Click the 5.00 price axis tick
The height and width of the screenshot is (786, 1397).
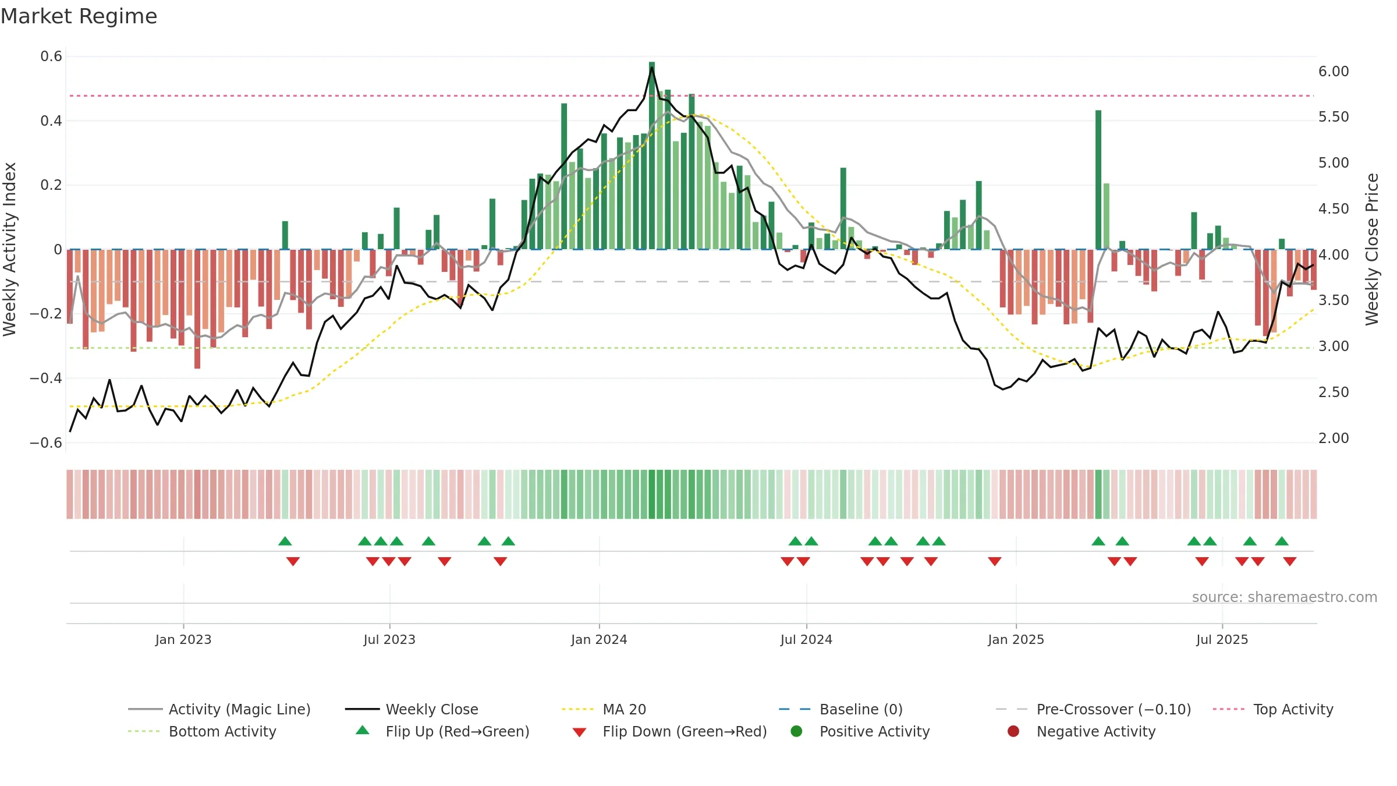pyautogui.click(x=1334, y=163)
